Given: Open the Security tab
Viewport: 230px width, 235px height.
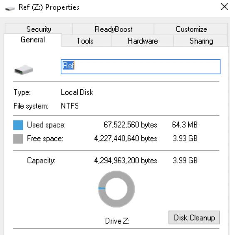Looking at the screenshot, I should (39, 29).
